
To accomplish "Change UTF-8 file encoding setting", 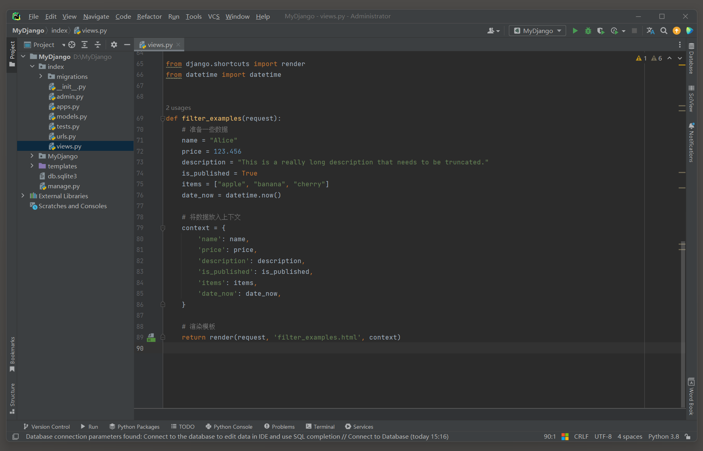I will coord(603,437).
